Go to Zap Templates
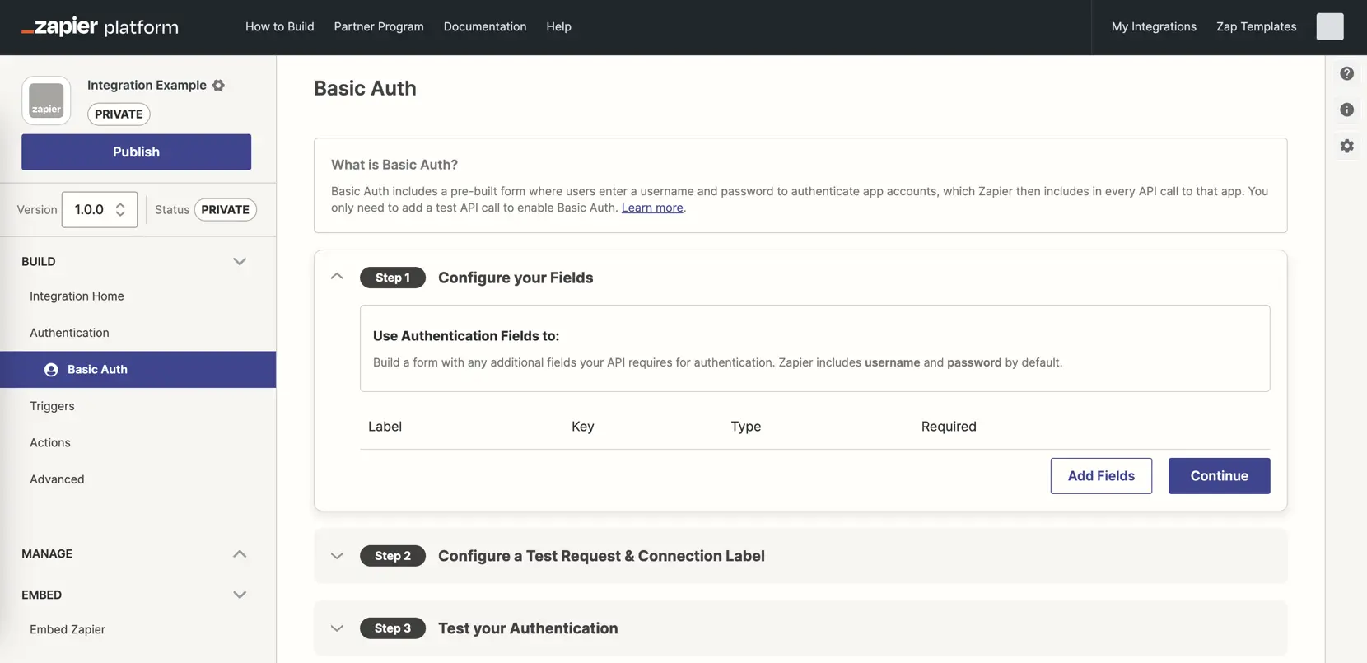Screen dimensions: 1367x663 click(x=1256, y=26)
